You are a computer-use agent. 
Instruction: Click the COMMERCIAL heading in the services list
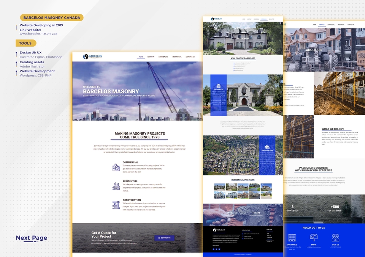pyautogui.click(x=130, y=163)
